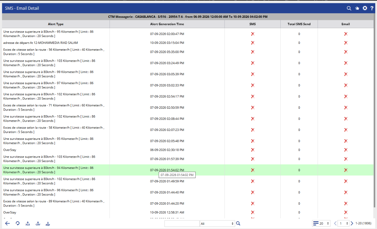377x229 pixels.
Task: Open the 'All' filter dropdown
Action: [217, 224]
